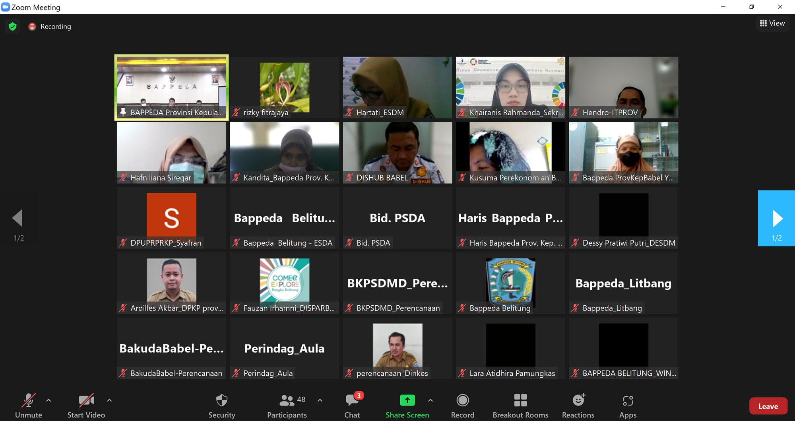Expand share options arrow beside Share Screen
The height and width of the screenshot is (421, 795).
pyautogui.click(x=430, y=400)
